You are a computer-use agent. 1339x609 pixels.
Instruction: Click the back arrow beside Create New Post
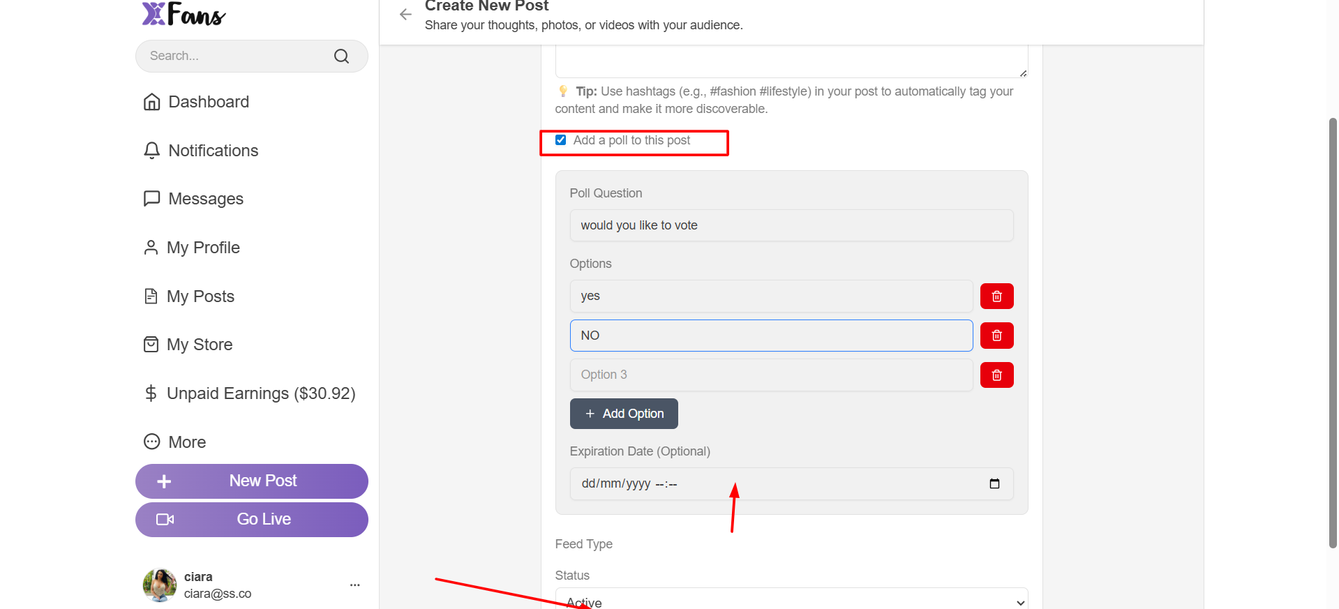[405, 15]
